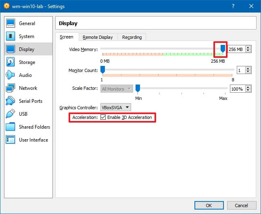261x214 pixels.
Task: Click the Max scale label
Action: pyautogui.click(x=223, y=98)
